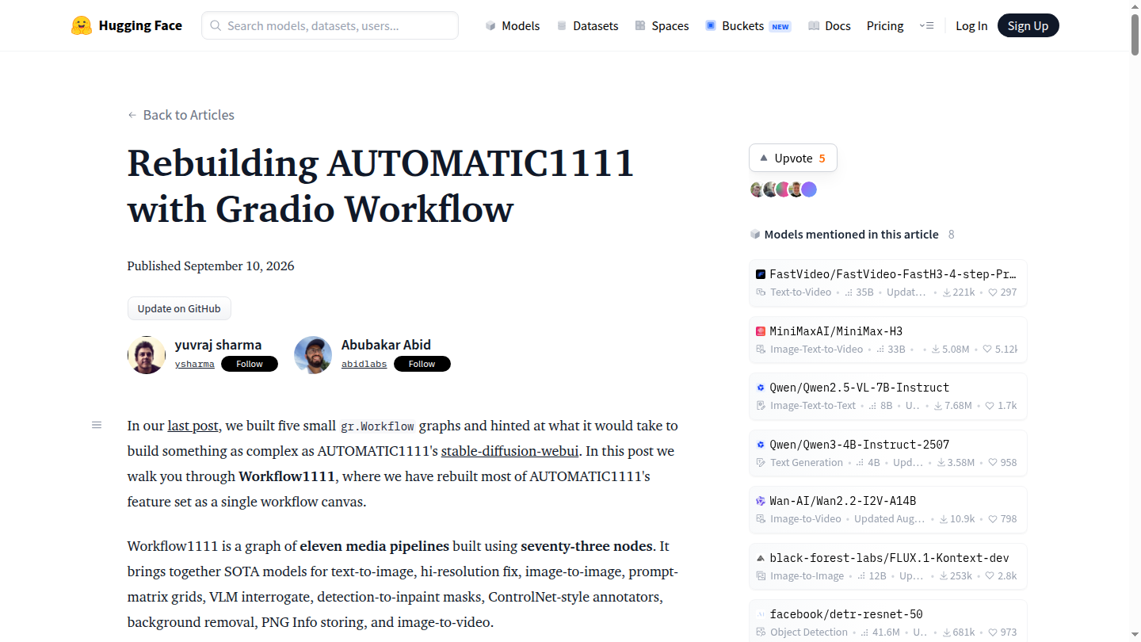Click the heart icon showing 958 likes

(993, 463)
